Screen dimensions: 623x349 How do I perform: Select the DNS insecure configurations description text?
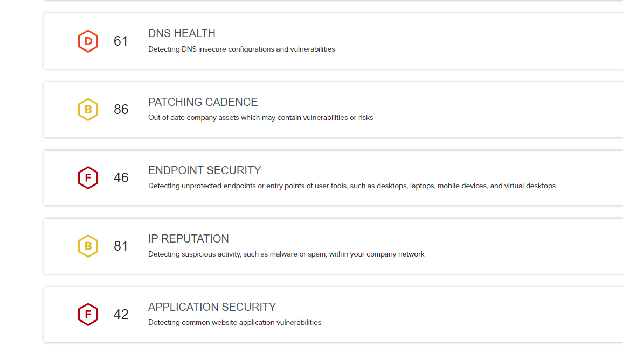[x=241, y=49]
